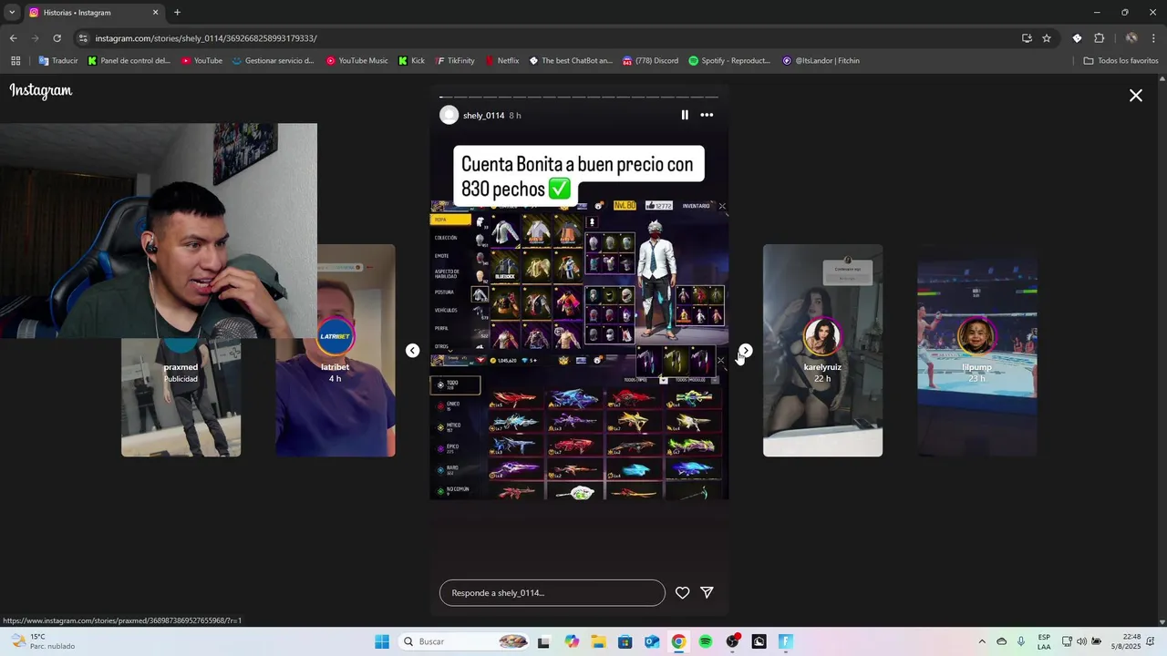The width and height of the screenshot is (1167, 656).
Task: Open the browser extensions puzzle icon
Action: [x=1099, y=38]
